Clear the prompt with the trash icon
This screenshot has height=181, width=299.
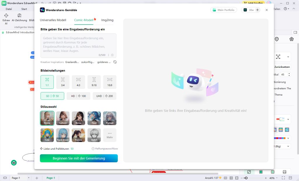(112, 55)
